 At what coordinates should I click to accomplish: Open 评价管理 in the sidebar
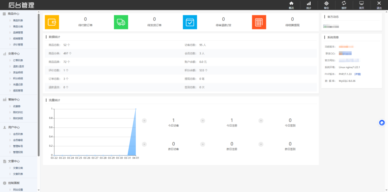18,45
